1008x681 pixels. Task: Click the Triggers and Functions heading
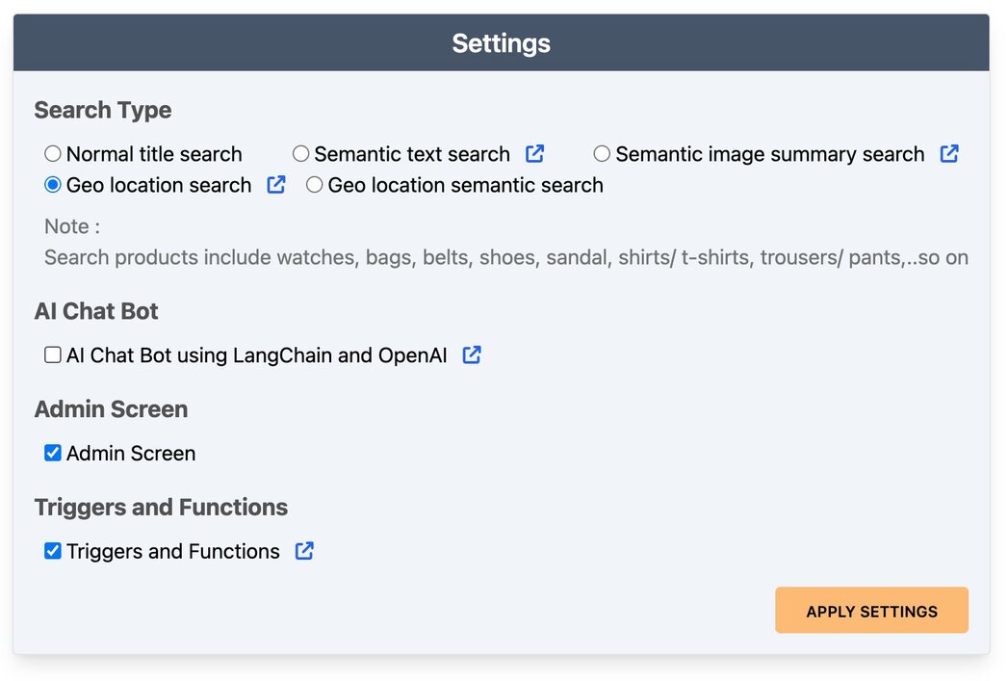tap(161, 507)
